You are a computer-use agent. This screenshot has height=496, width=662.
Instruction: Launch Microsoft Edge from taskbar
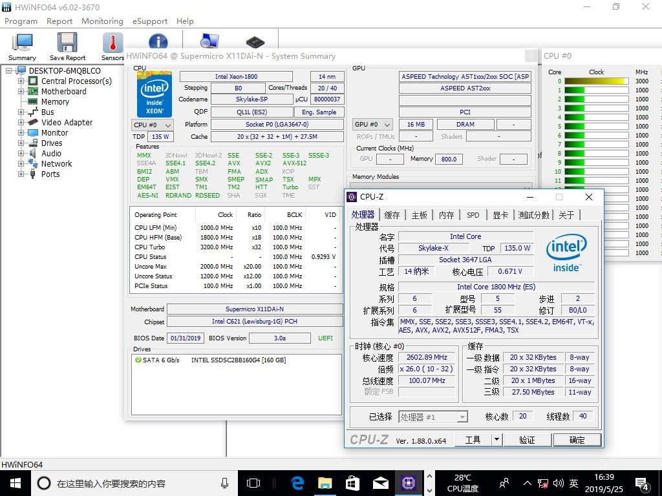(x=297, y=483)
